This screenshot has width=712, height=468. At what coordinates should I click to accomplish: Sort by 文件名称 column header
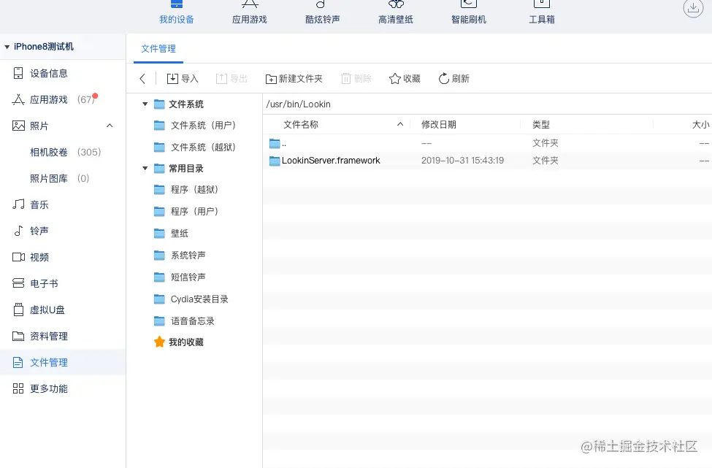pyautogui.click(x=301, y=124)
